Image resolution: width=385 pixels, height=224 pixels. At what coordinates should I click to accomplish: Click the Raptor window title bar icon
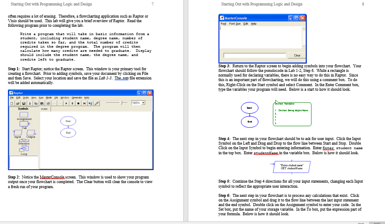(x=11, y=93)
